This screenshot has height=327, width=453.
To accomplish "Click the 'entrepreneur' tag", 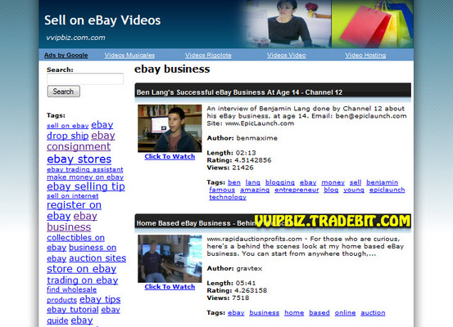I will tap(297, 190).
